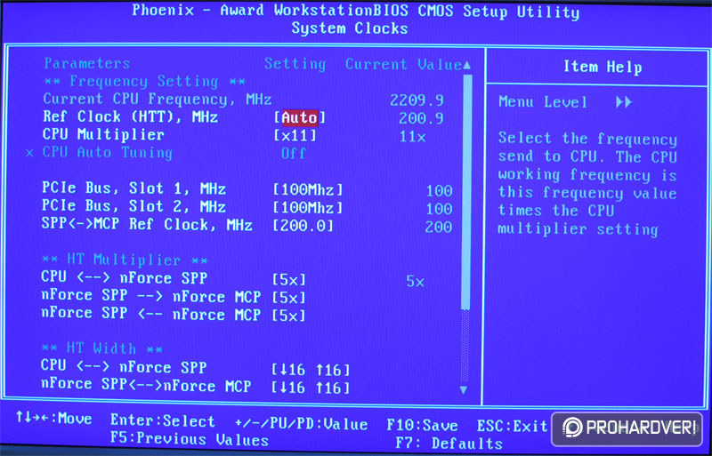This screenshot has width=712, height=456.
Task: Click the HT Multiplier current value 5x
Action: 416,282
